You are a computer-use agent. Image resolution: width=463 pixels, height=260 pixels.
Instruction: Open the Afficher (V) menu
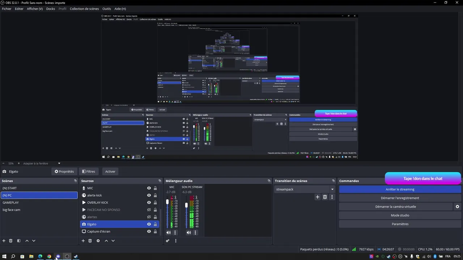[35, 9]
